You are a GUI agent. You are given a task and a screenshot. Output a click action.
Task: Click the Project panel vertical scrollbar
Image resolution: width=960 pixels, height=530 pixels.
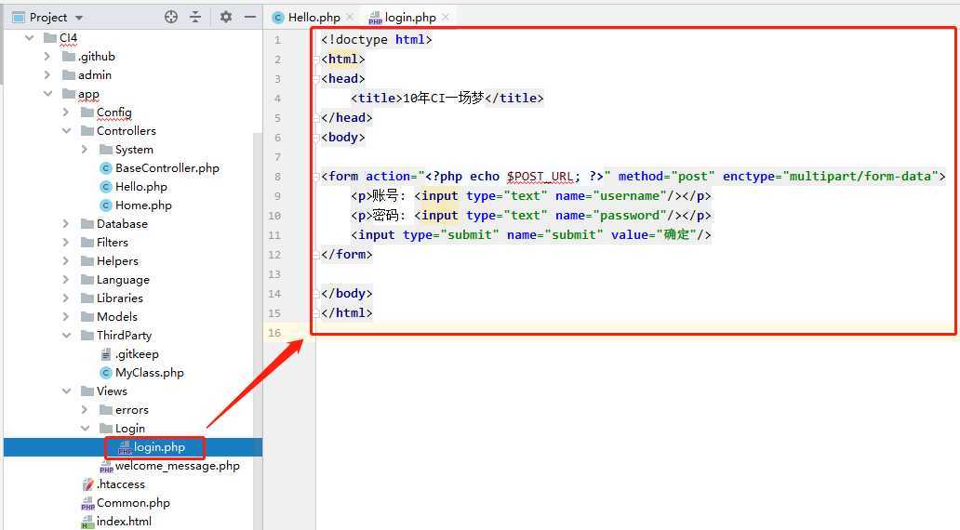[259, 330]
